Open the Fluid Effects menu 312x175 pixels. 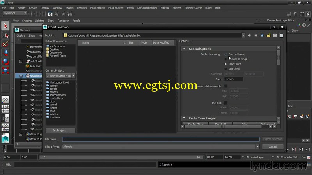97,8
